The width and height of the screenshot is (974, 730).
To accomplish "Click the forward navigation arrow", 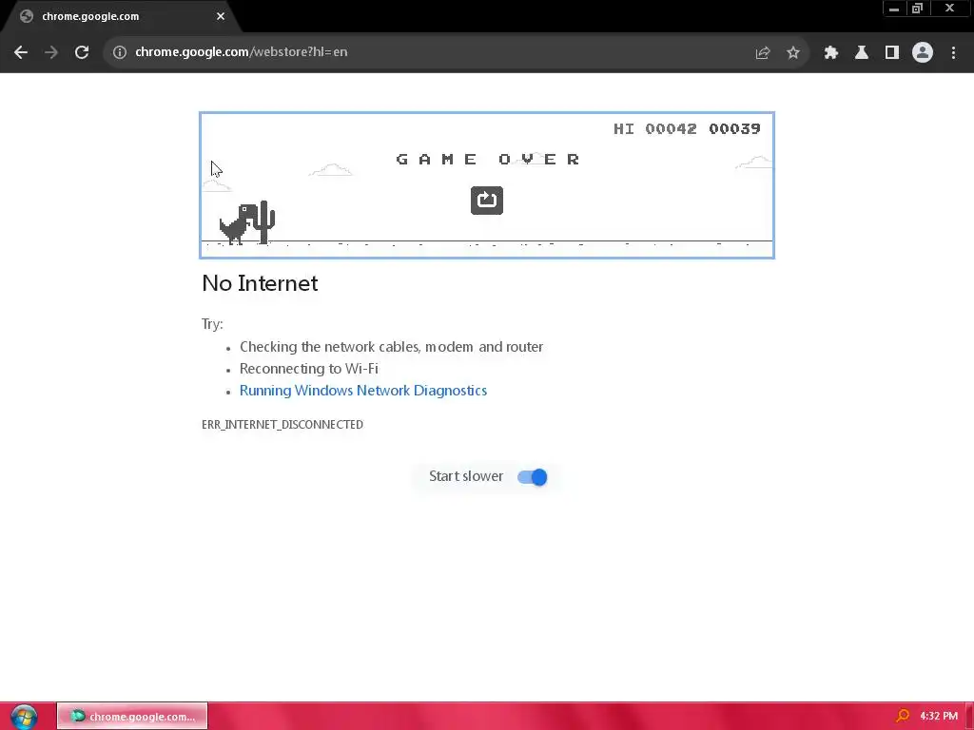I will tap(51, 52).
